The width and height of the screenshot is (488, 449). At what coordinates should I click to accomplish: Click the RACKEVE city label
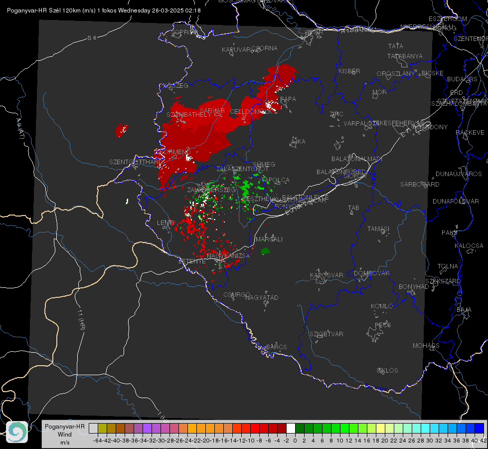point(470,132)
